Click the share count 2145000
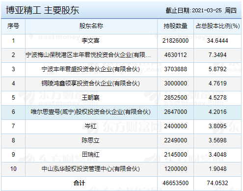Image resolution: width=243 pixels, height=191 pixels. pyautogui.click(x=175, y=155)
